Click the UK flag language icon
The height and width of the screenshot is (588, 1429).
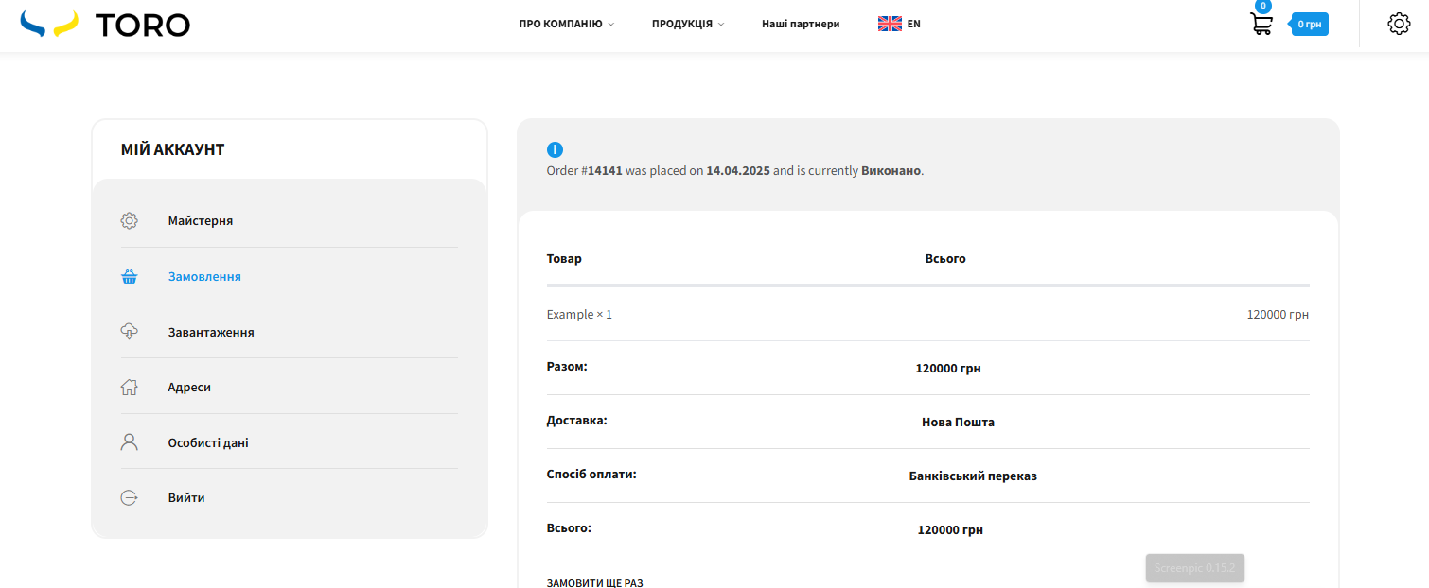(890, 24)
